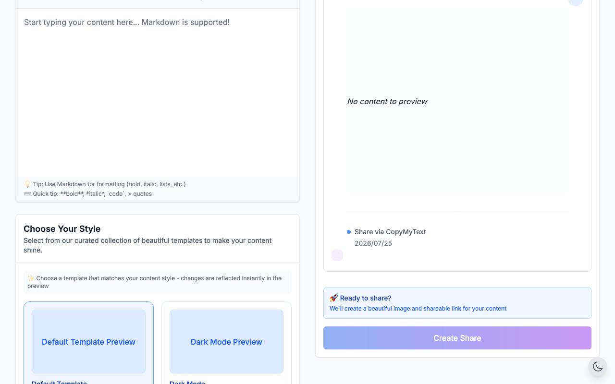This screenshot has width=615, height=384.
Task: Click the light blue circle at the preview top
Action: [x=576, y=2]
